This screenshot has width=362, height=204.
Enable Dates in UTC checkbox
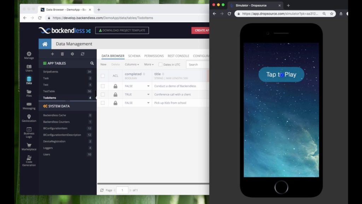[160, 64]
